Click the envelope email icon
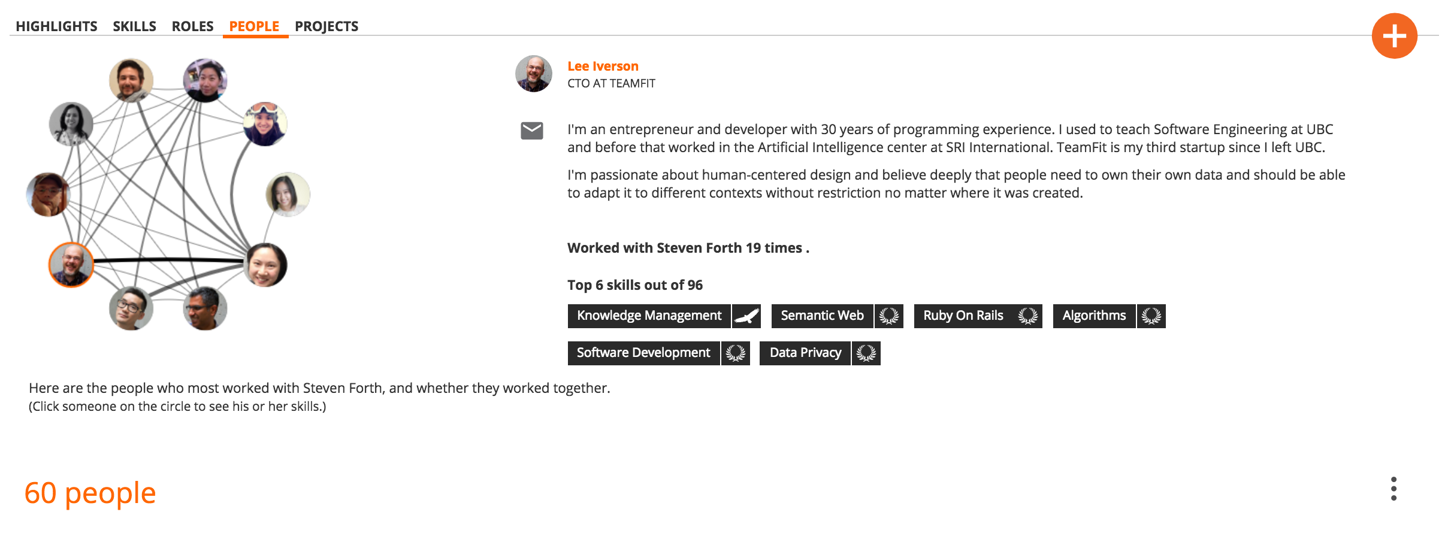The height and width of the screenshot is (533, 1451). tap(531, 131)
